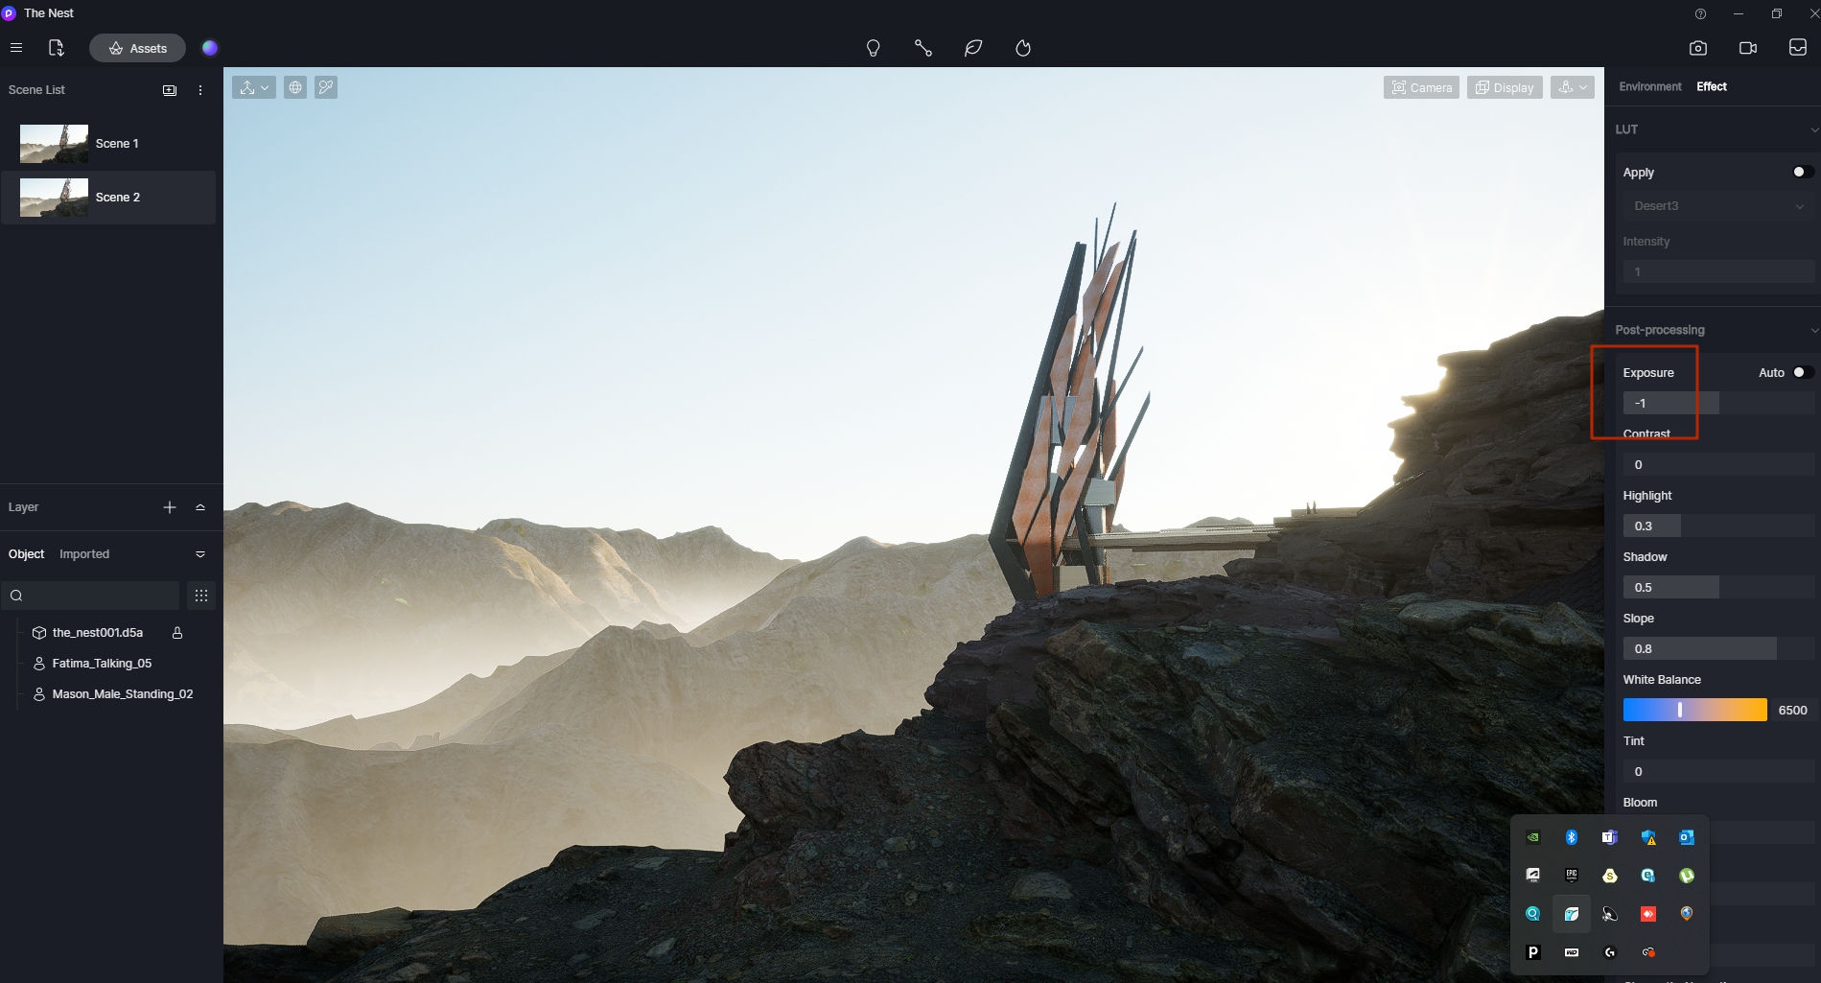Click the lock icon beside the_nest001.d5a

(x=177, y=633)
